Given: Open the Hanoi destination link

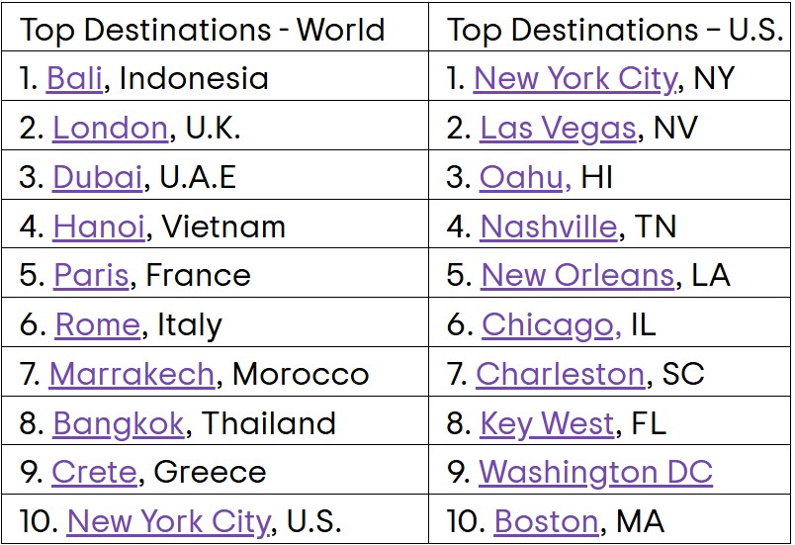Looking at the screenshot, I should pos(99,227).
